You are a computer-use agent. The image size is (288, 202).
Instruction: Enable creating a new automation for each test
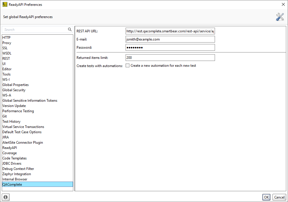(x=127, y=66)
